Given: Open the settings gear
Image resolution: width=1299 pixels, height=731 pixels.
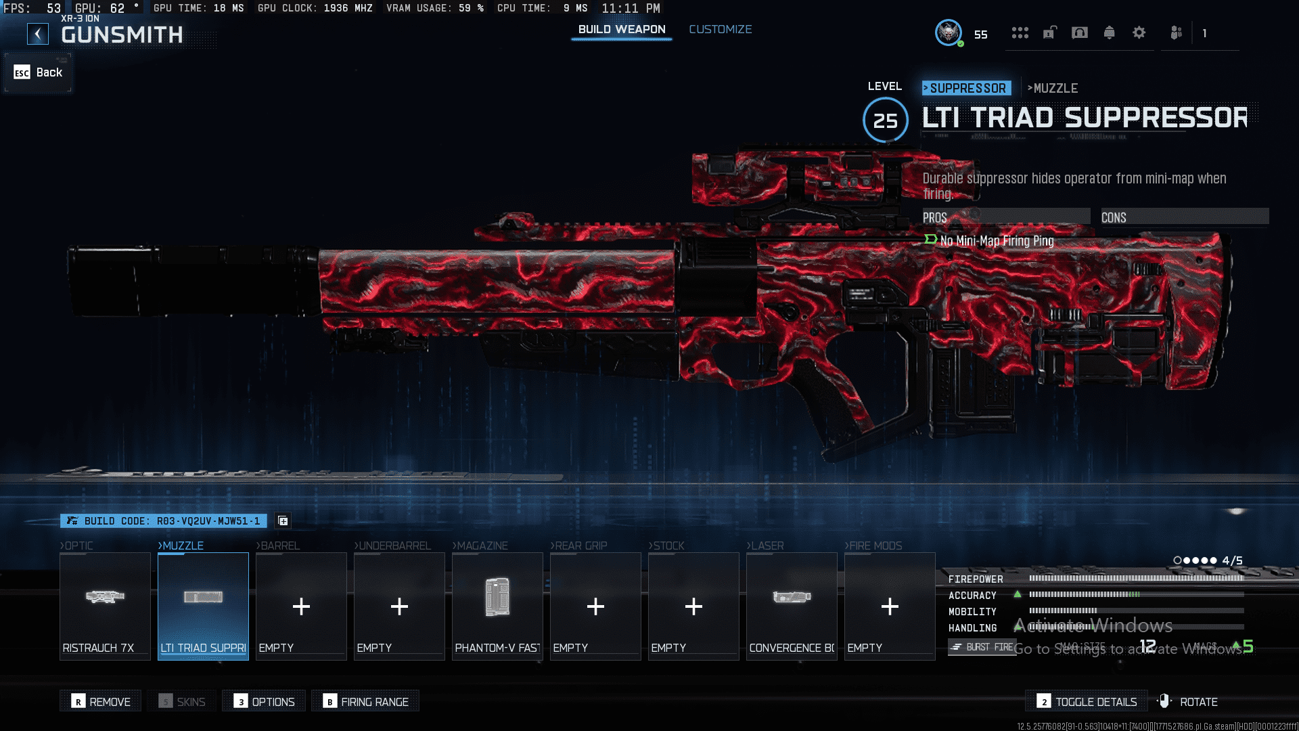Looking at the screenshot, I should tap(1139, 32).
